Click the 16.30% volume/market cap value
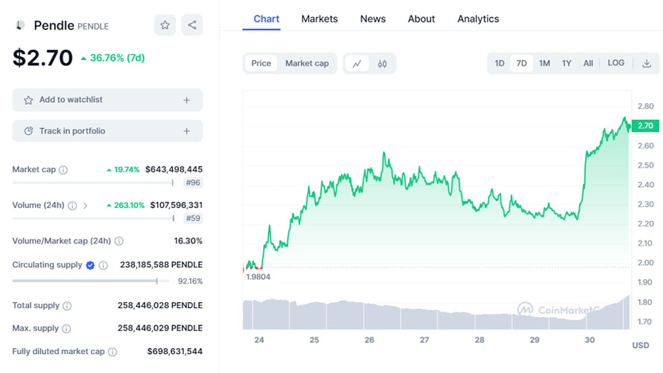This screenshot has height=373, width=663. (x=188, y=241)
